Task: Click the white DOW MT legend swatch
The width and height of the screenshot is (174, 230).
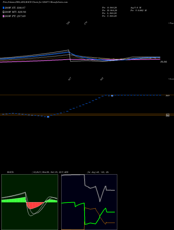Action: click(3, 12)
